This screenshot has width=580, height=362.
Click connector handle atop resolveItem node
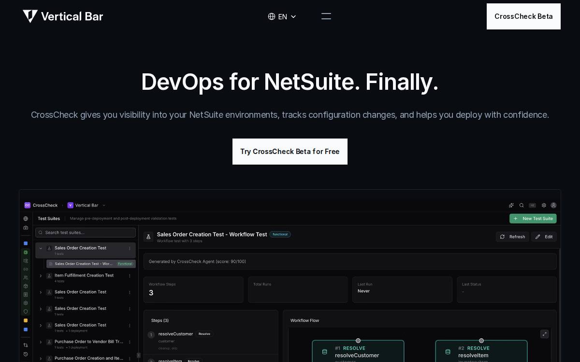tap(481, 341)
